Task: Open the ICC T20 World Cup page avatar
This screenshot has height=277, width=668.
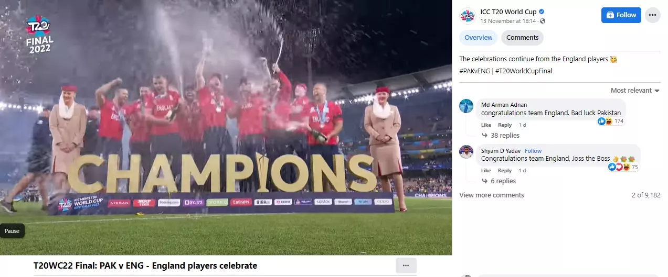Action: pyautogui.click(x=467, y=16)
